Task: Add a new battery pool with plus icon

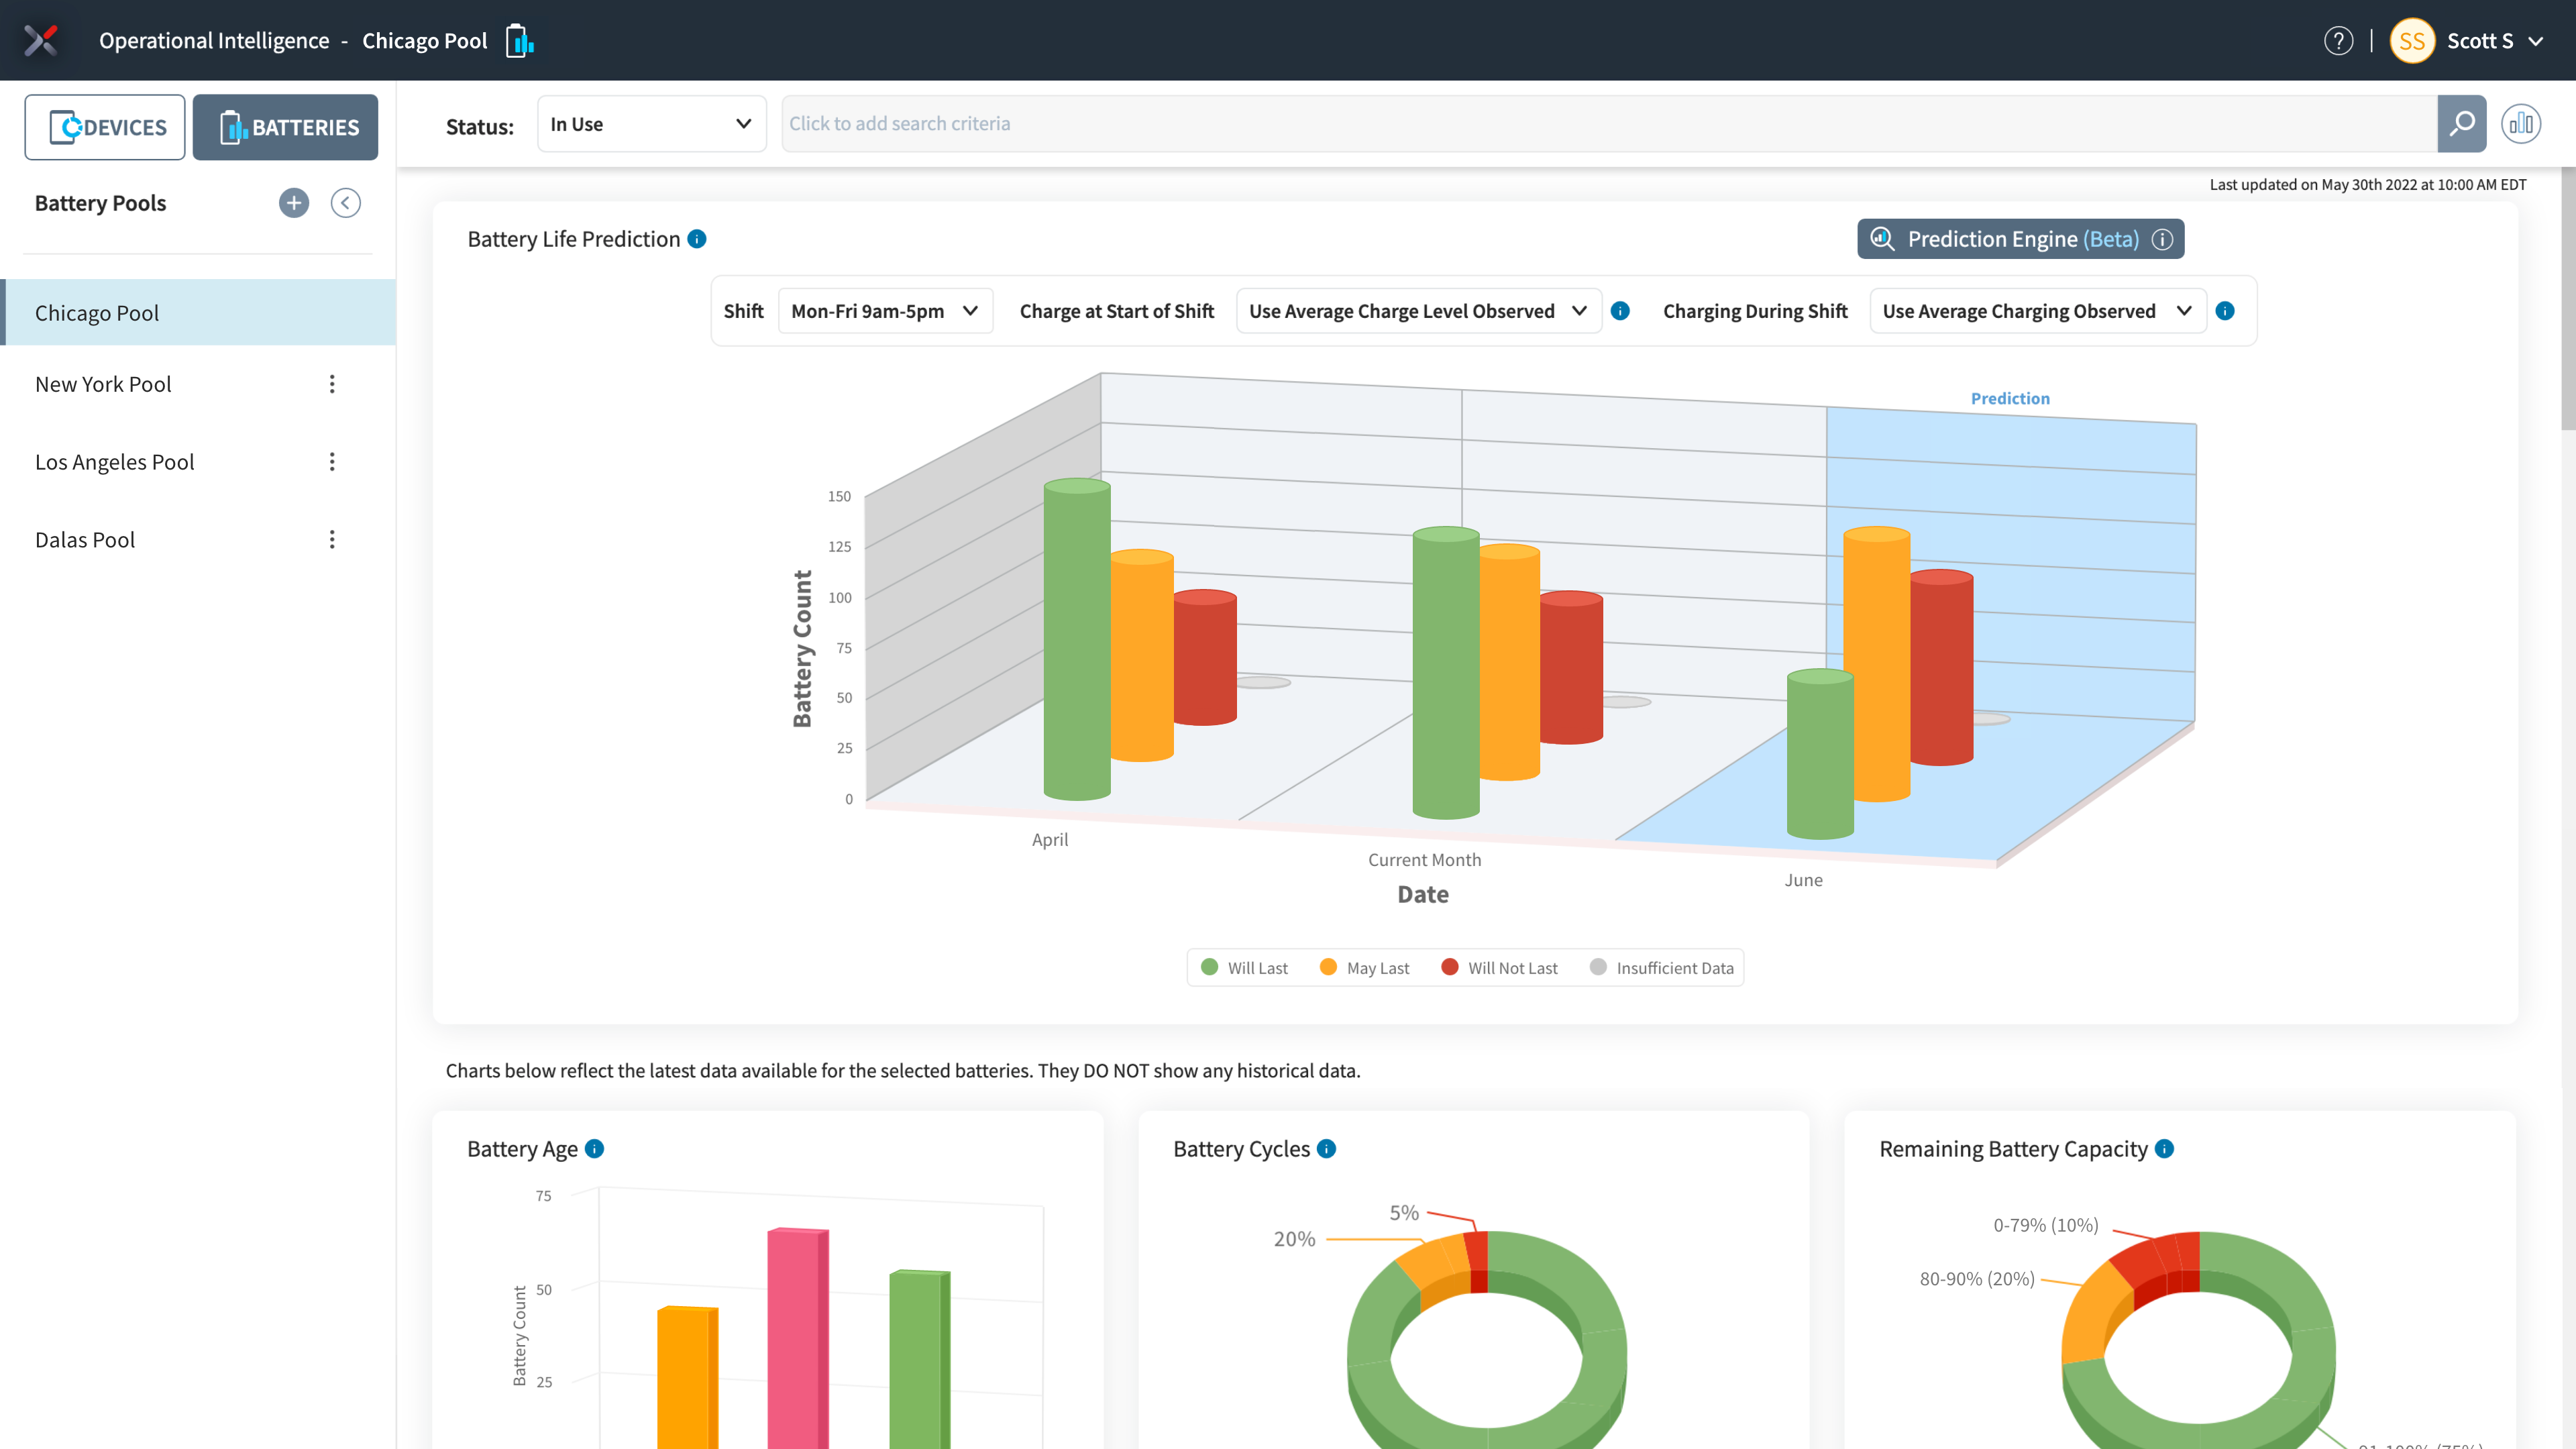Action: (x=293, y=203)
